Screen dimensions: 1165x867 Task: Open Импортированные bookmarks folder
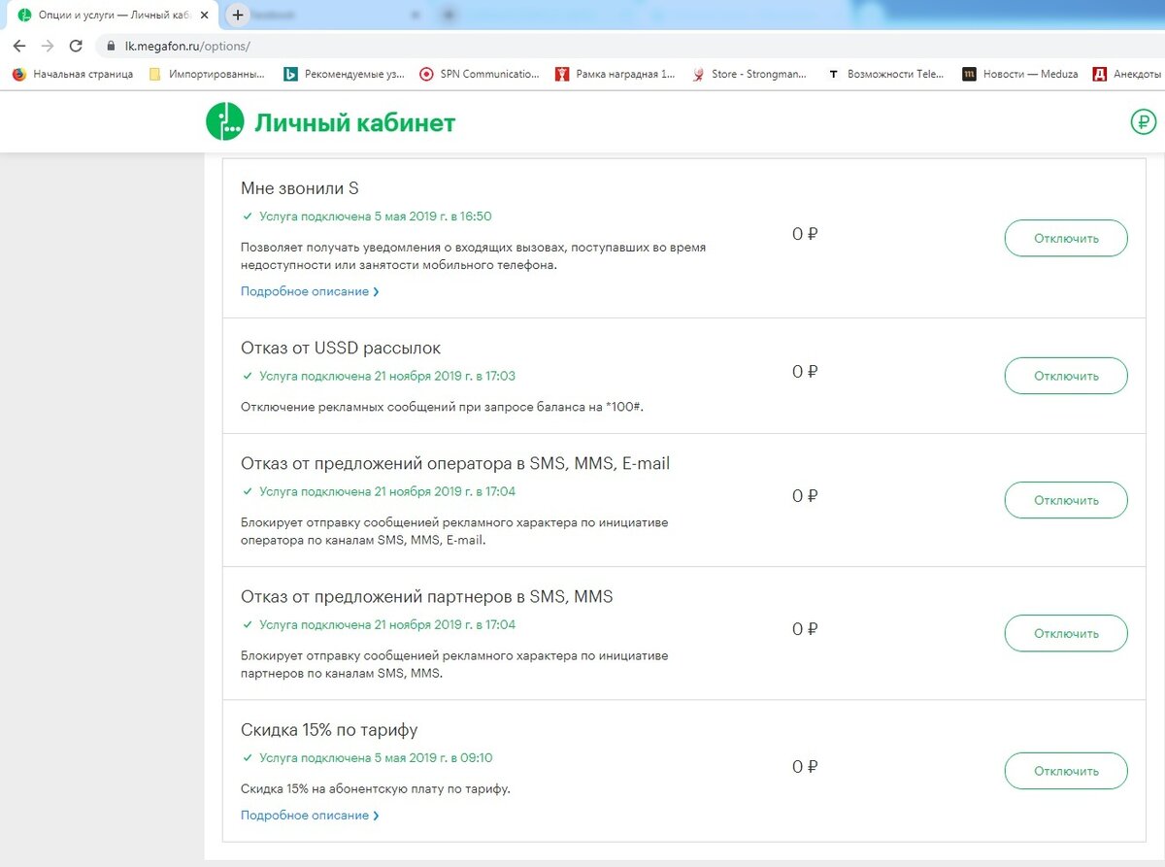pos(207,74)
